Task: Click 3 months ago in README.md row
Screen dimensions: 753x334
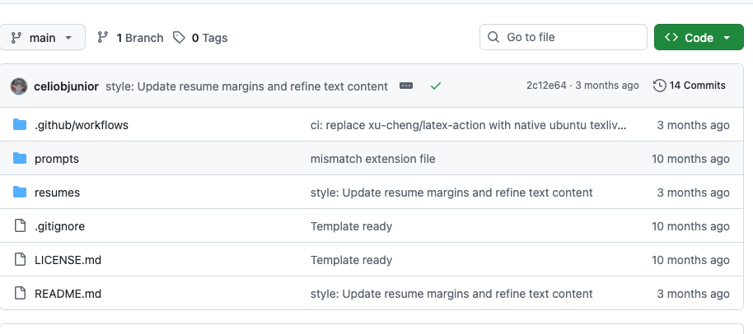Action: [x=694, y=294]
